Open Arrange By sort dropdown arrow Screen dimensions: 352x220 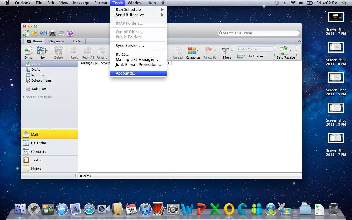click(168, 63)
